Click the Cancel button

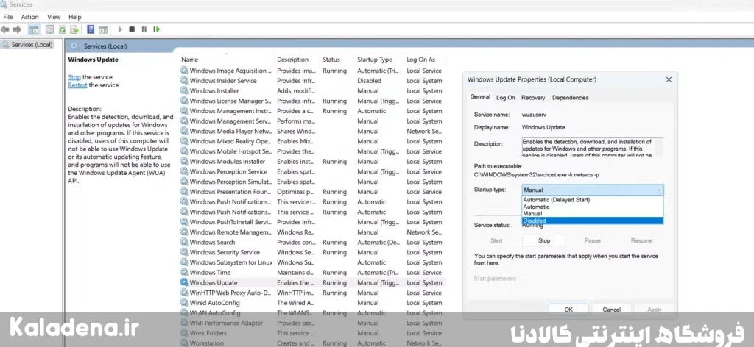click(612, 310)
